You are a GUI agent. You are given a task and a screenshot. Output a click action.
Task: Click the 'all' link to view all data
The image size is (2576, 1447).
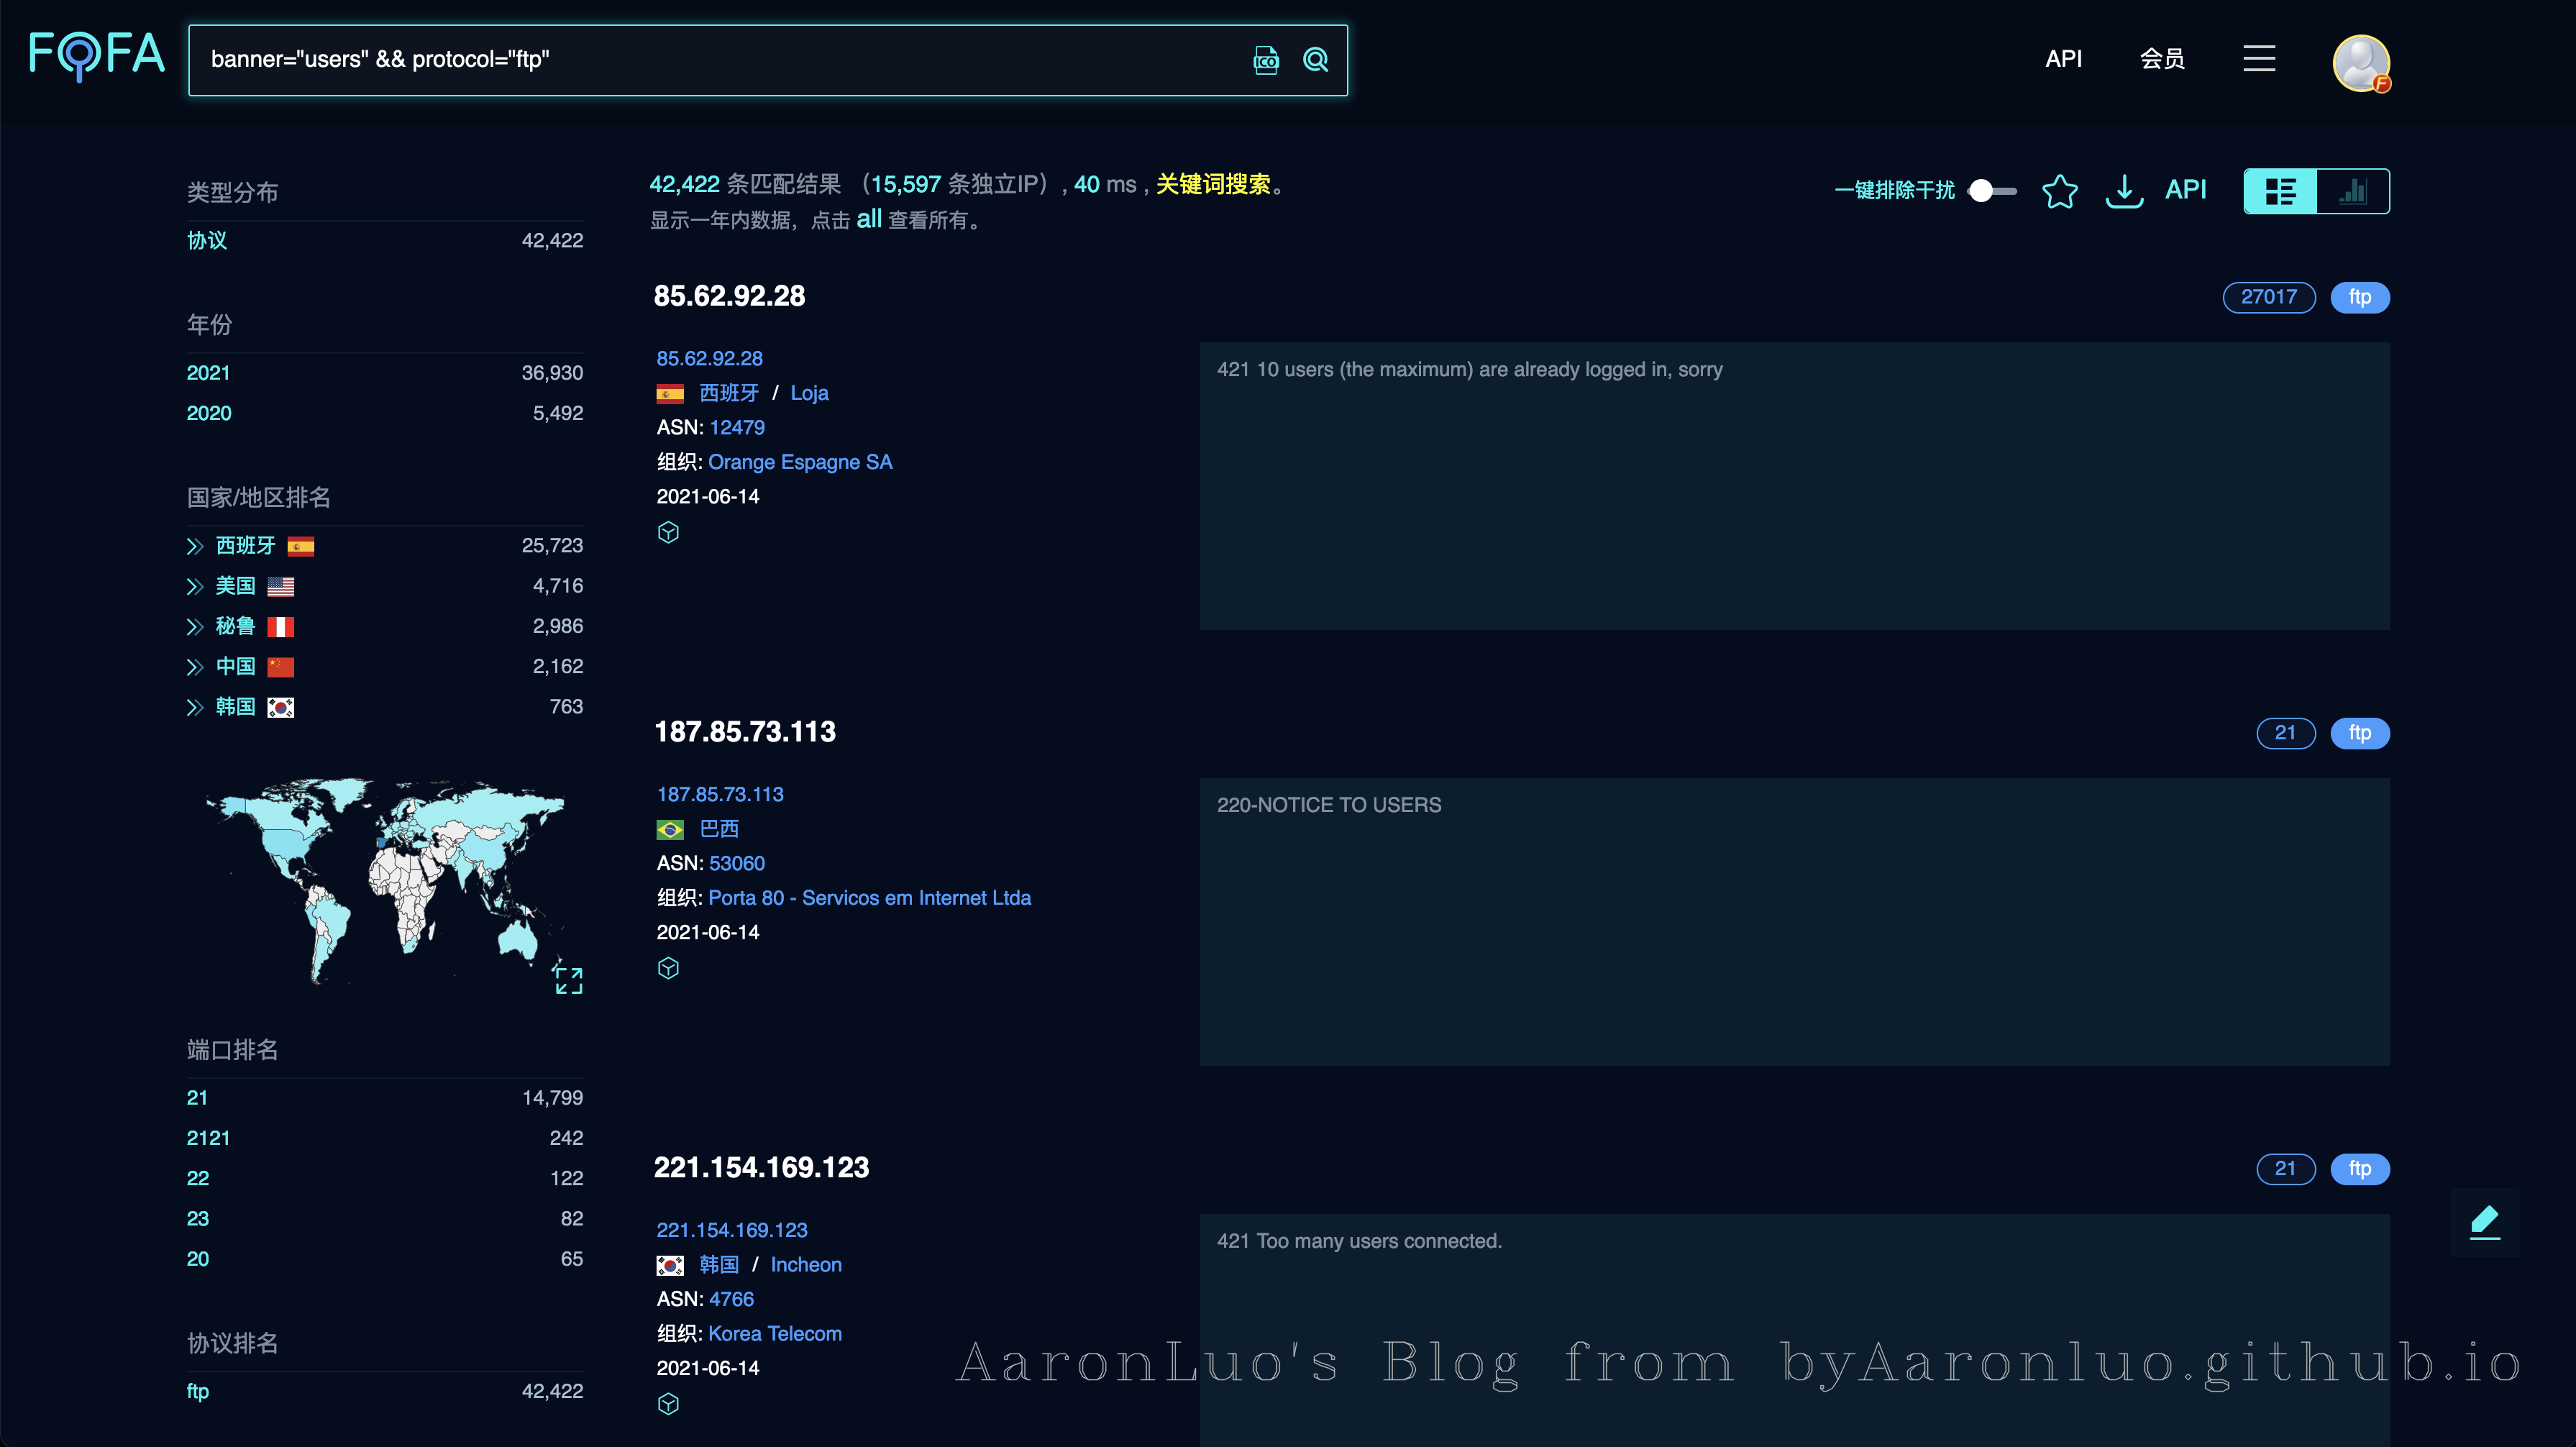[868, 219]
